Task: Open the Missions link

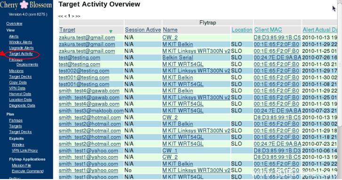Action: coord(16,71)
